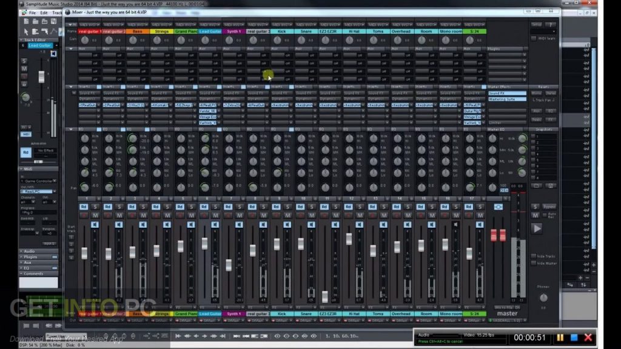Open the Mastering Suite master effect

point(507,99)
